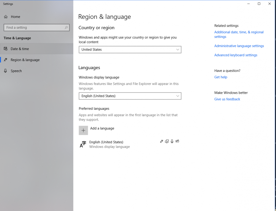The width and height of the screenshot is (276, 211).
Task: Click the Preferred languages label
Action: pos(94,108)
